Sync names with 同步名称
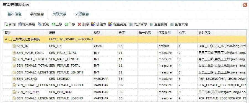The height and width of the screenshot is (103, 249). coord(138,24)
